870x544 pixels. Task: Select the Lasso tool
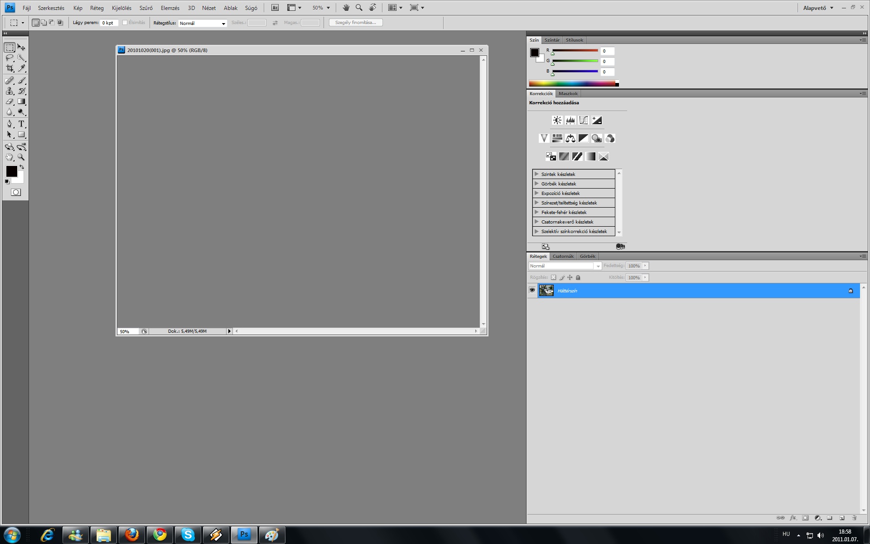10,58
